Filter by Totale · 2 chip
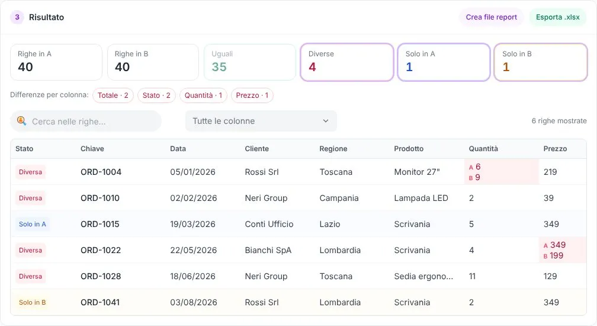Screen dimensions: 597x326 click(x=113, y=95)
